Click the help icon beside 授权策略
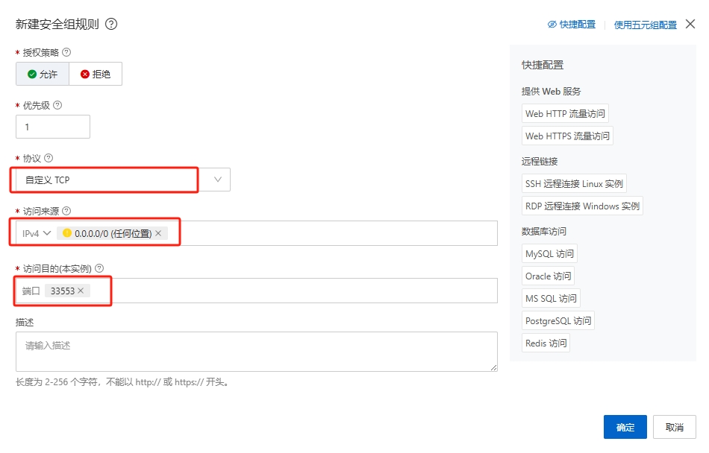709x453 pixels. (x=66, y=52)
